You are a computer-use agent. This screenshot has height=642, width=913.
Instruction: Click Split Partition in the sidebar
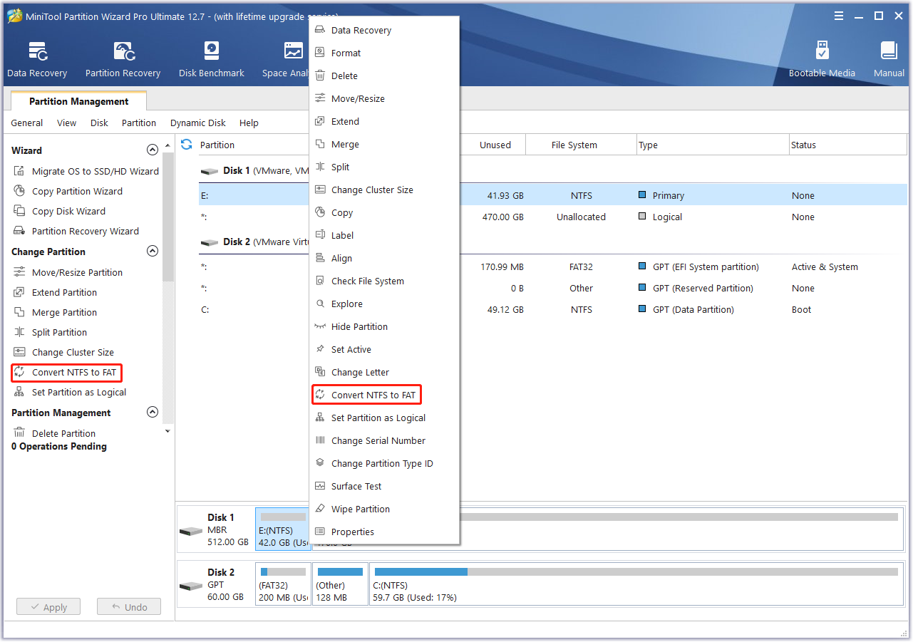50,332
